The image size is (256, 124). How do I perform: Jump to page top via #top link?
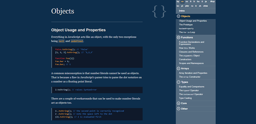212,2
